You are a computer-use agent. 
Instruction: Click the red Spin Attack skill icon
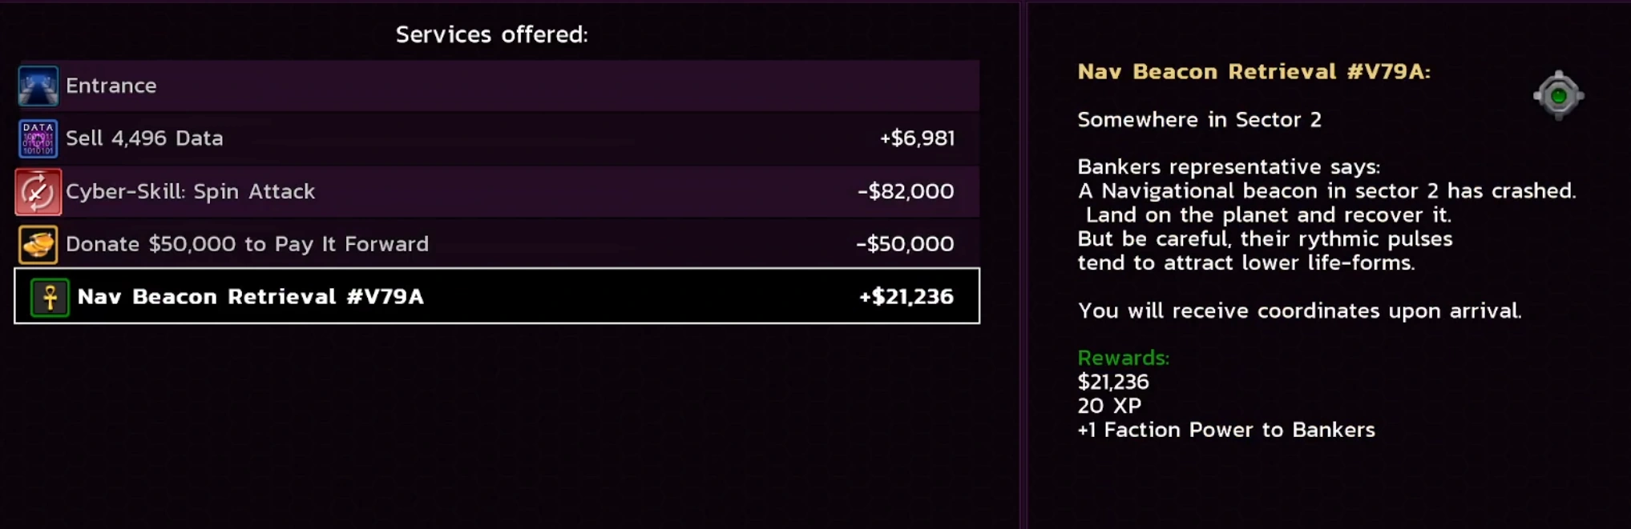coord(38,192)
